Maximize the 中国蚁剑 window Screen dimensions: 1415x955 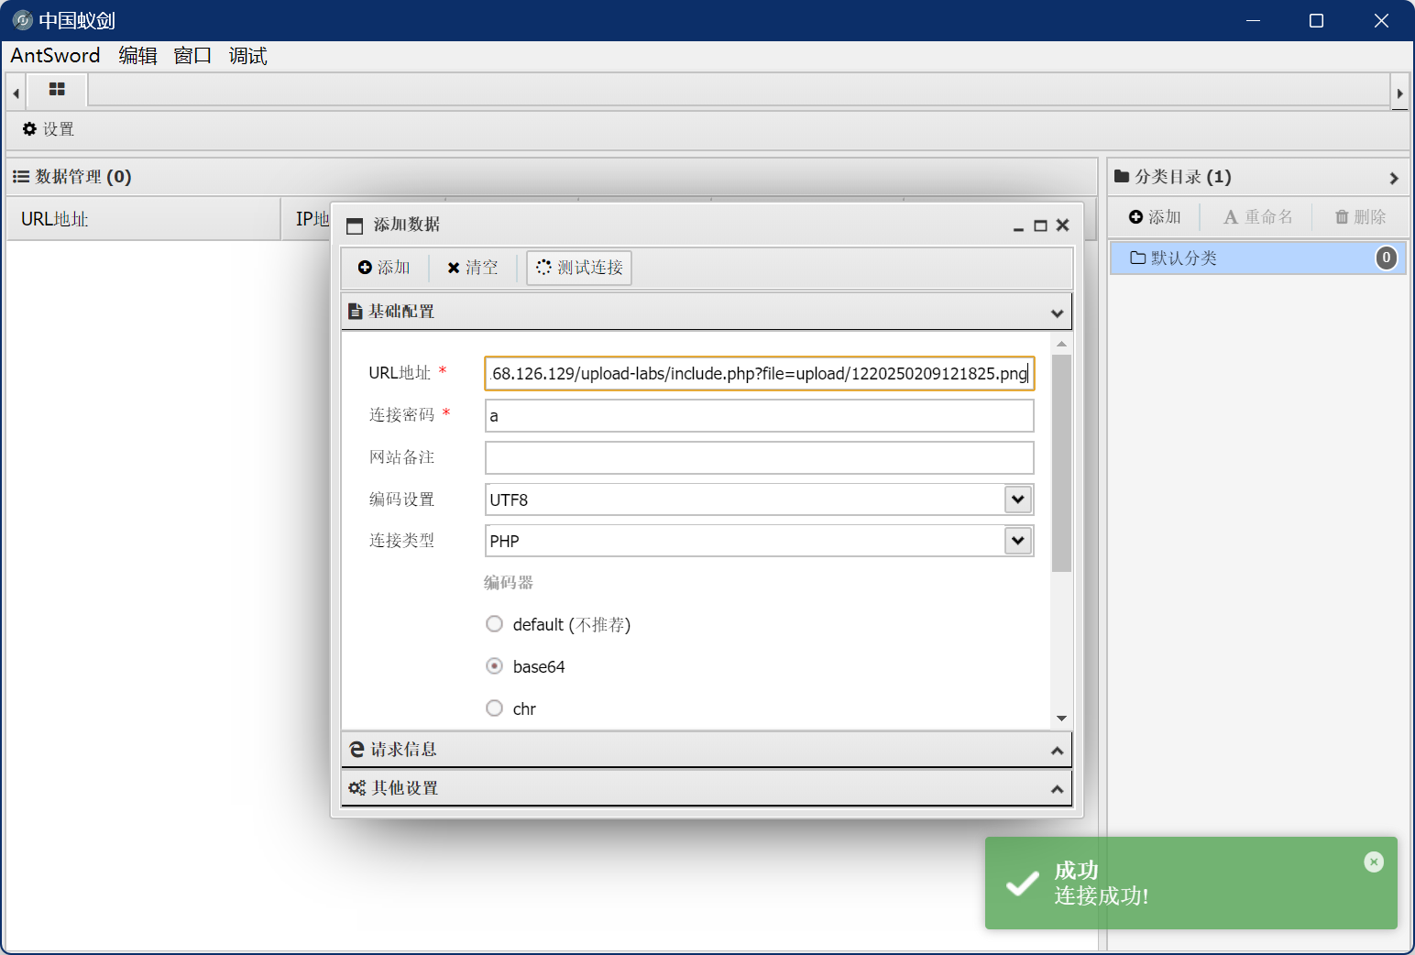click(1316, 20)
